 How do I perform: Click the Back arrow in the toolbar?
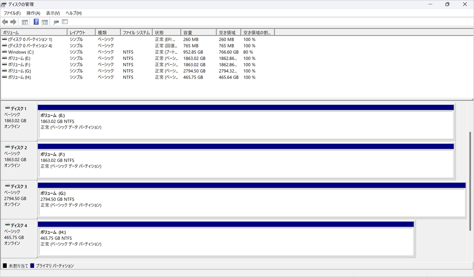5,22
